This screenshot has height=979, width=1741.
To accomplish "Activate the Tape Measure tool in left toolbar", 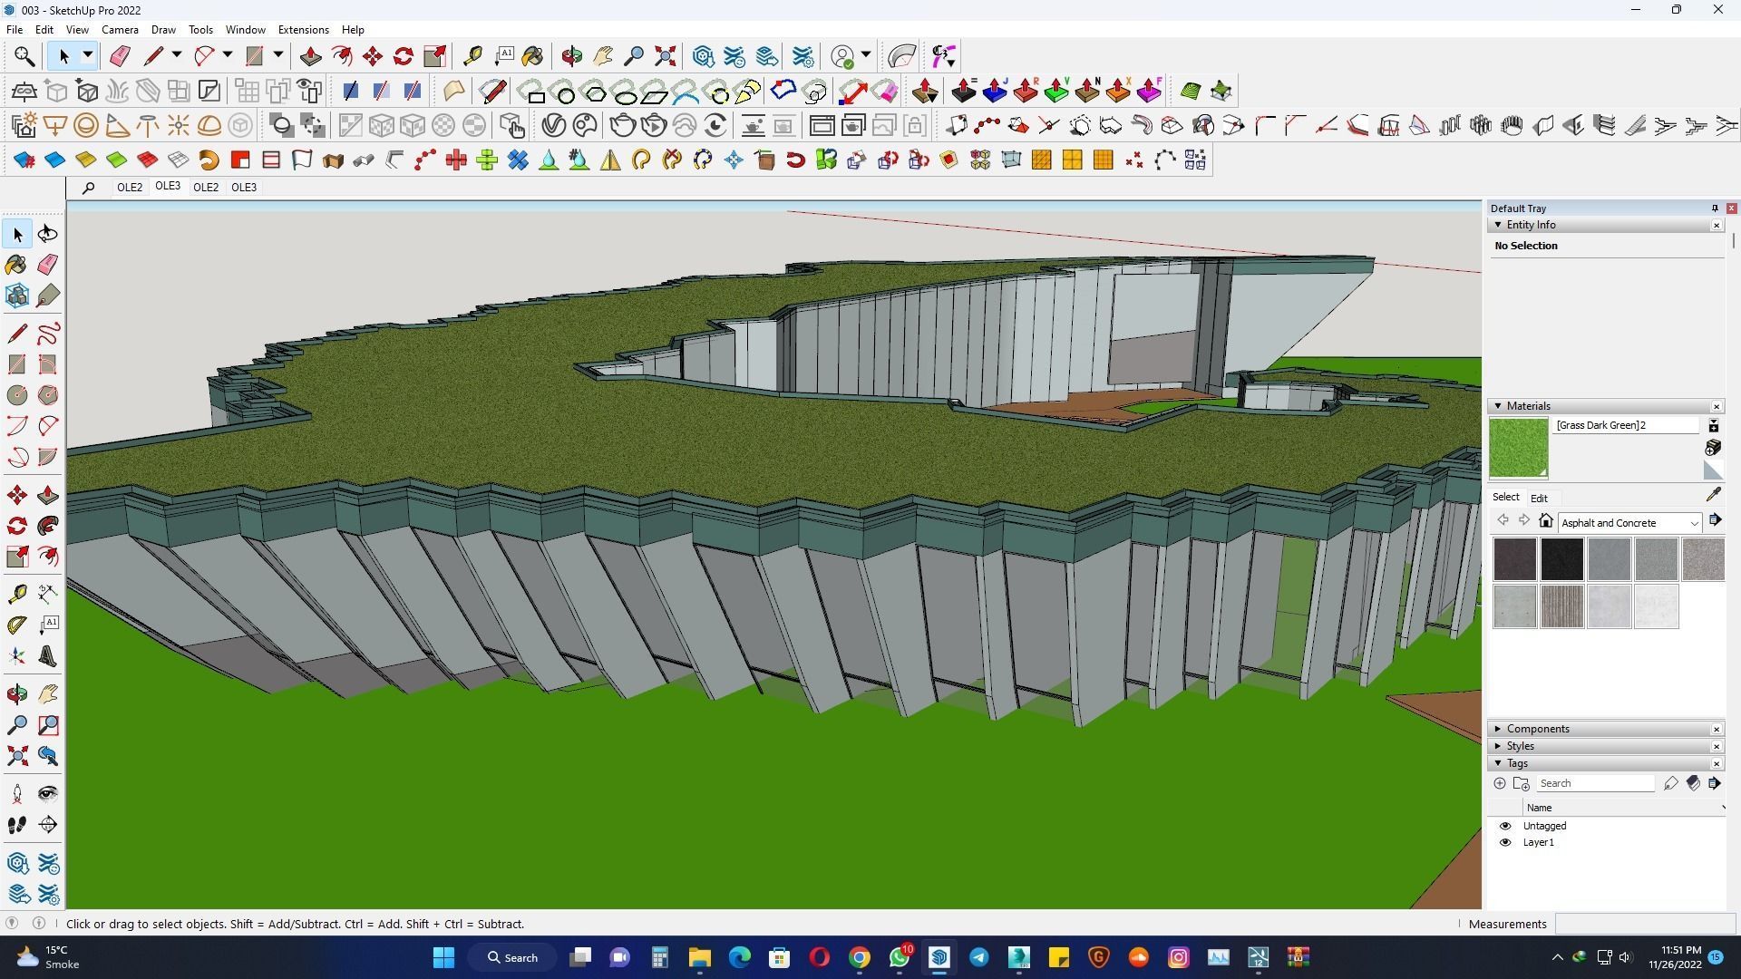I will pos(16,594).
